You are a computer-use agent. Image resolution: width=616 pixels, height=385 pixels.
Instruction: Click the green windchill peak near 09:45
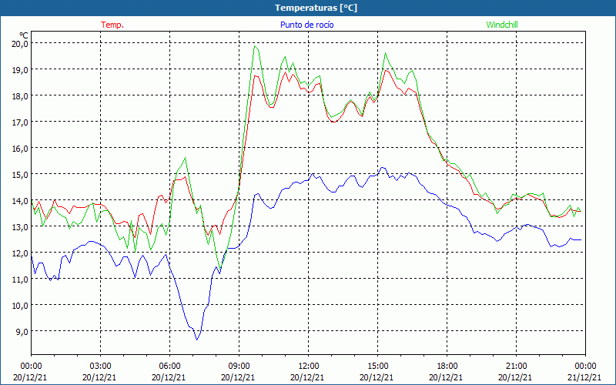pos(255,46)
